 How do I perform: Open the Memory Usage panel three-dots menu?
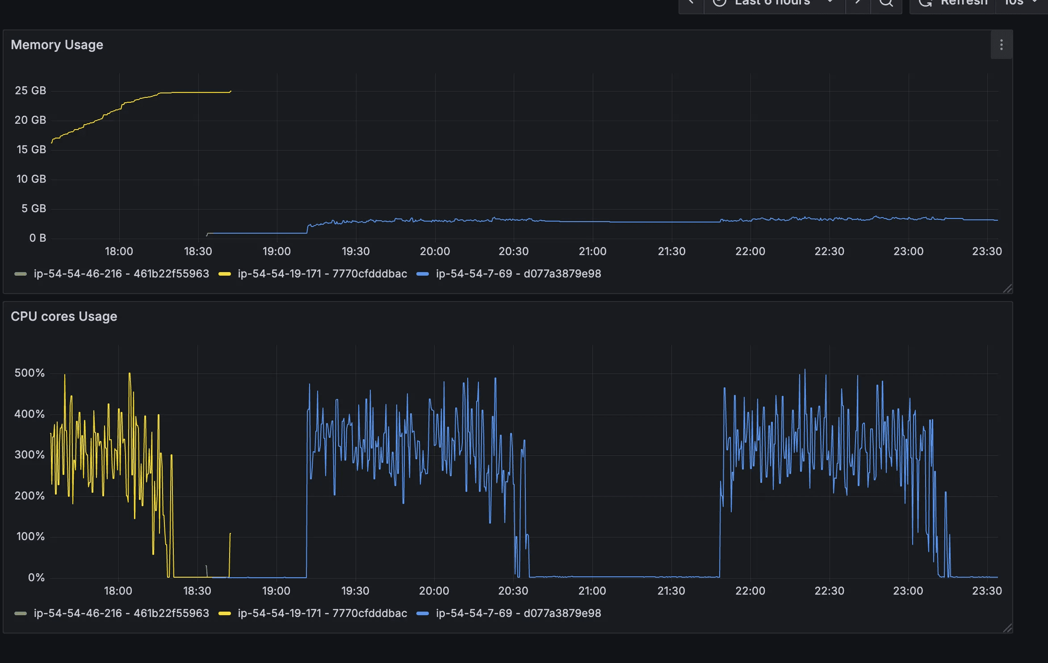pyautogui.click(x=1001, y=45)
